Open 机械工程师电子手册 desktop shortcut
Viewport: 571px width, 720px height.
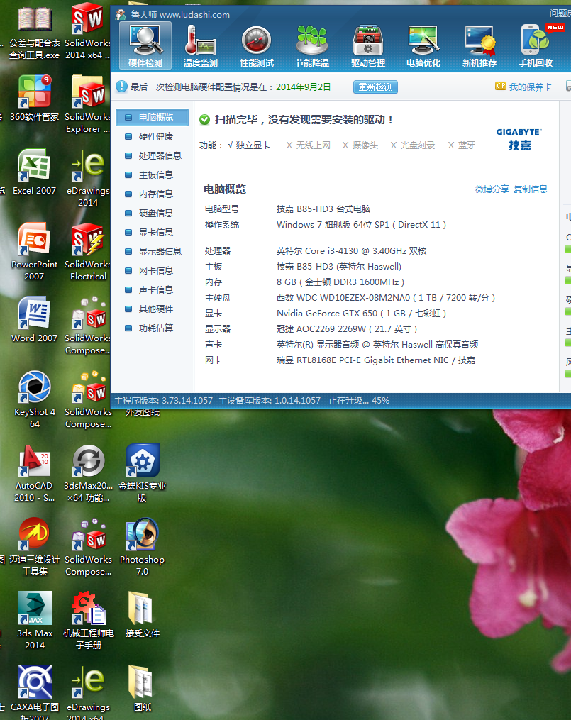[x=88, y=621]
